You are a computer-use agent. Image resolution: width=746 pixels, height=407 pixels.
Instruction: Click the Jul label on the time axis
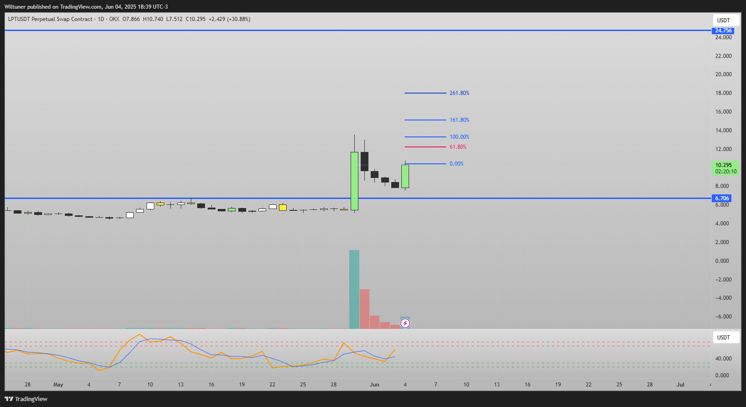pyautogui.click(x=680, y=385)
